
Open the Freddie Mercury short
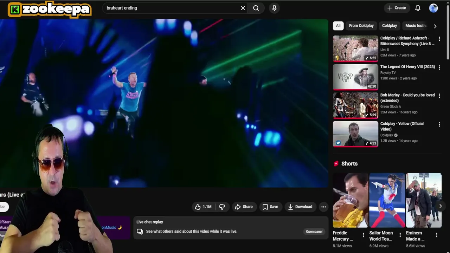click(x=351, y=200)
